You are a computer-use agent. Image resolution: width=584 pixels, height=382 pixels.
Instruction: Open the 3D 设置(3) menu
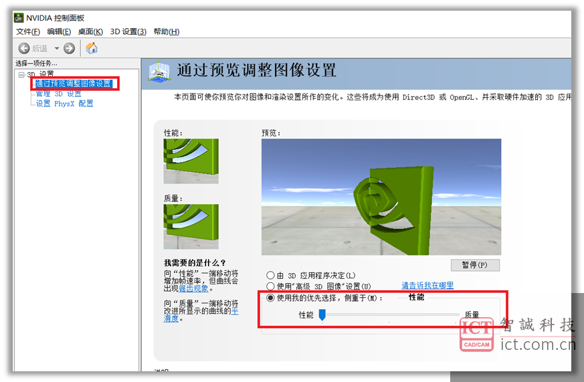(x=128, y=31)
